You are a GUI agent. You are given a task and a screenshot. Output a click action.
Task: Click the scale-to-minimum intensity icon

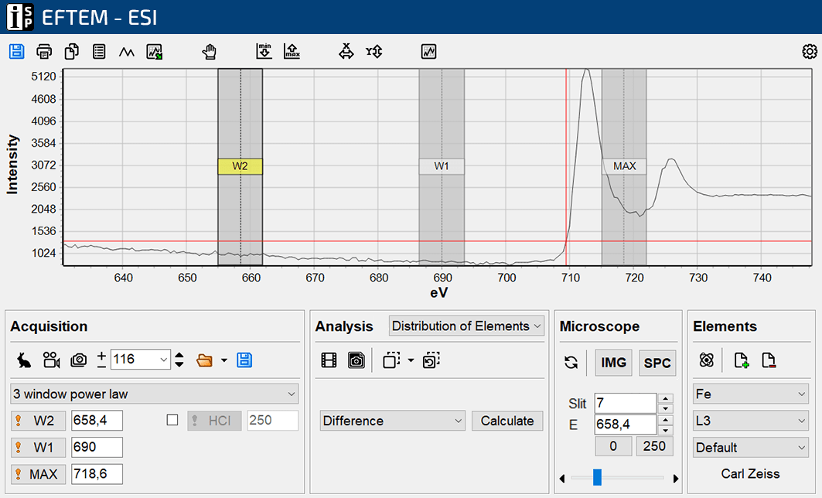[264, 52]
